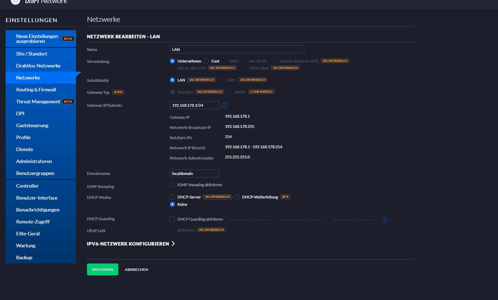Screen dimensions: 498x300
Task: Click BETA badge next to DHCP-Weiterleitung
Action: [x=285, y=197]
